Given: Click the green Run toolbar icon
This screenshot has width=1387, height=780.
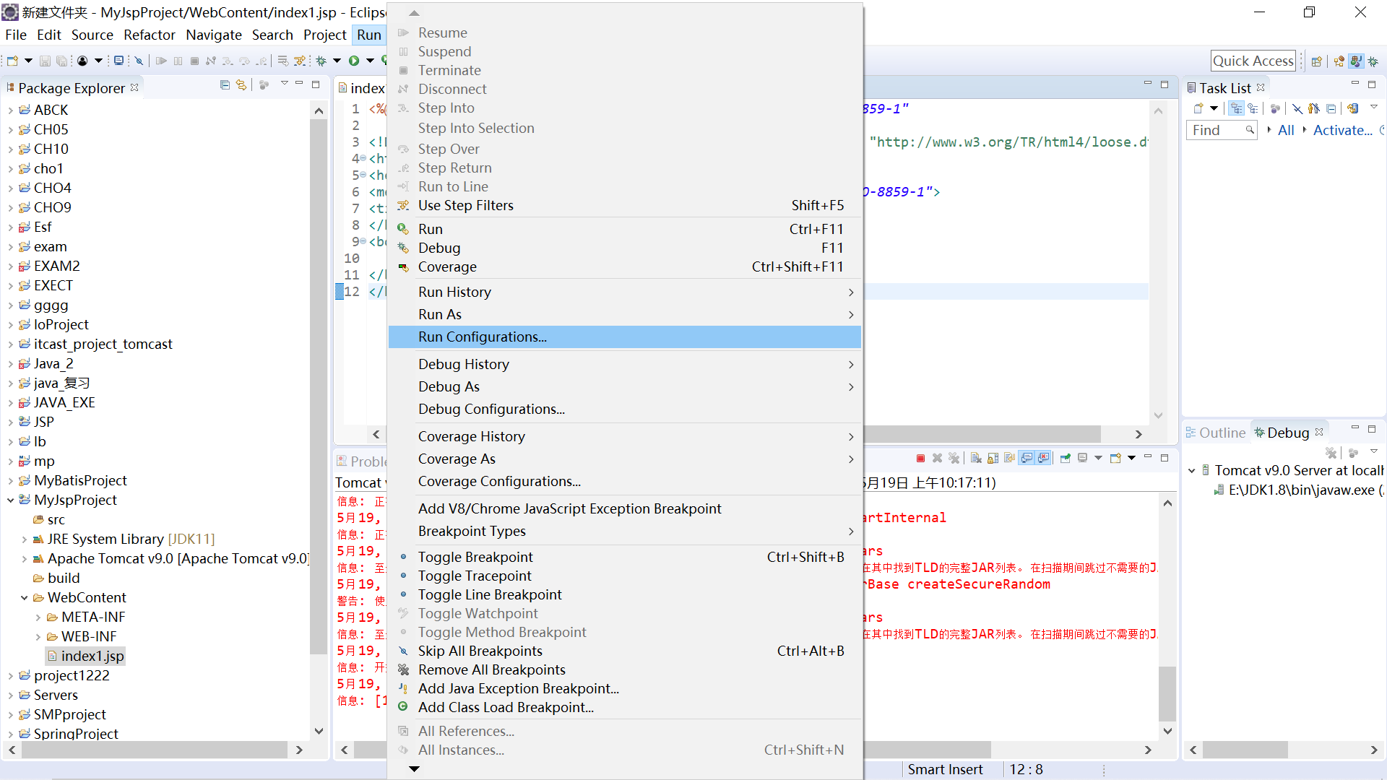Looking at the screenshot, I should (x=354, y=61).
